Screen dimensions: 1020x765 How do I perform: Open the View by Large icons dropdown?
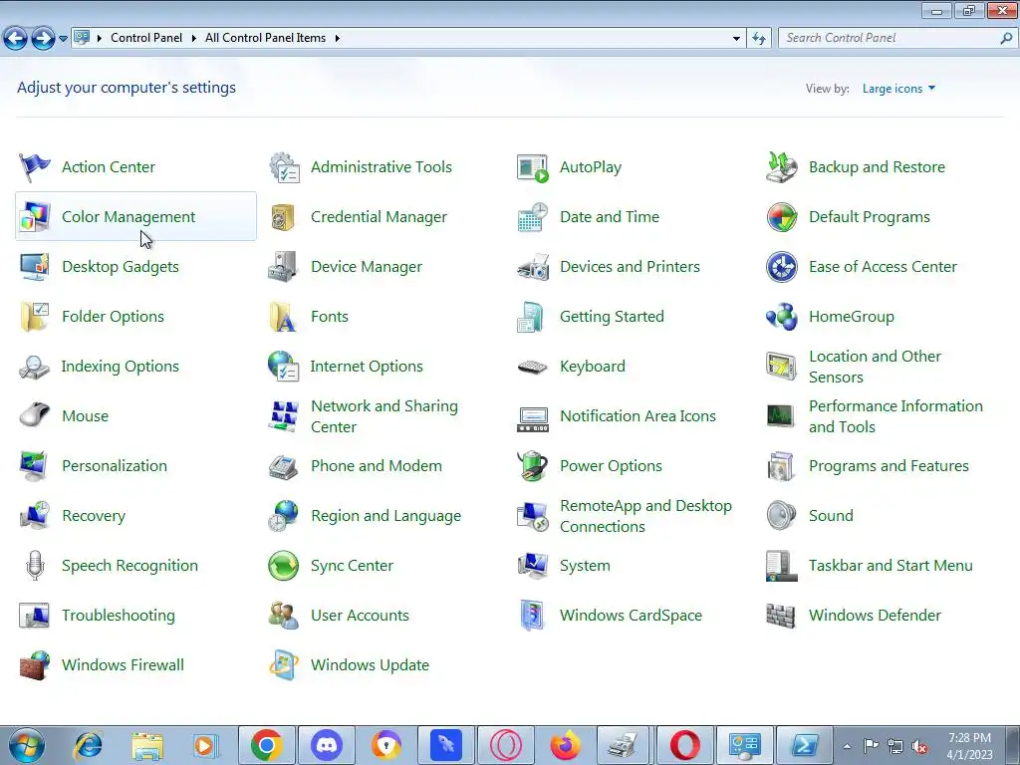tap(898, 89)
